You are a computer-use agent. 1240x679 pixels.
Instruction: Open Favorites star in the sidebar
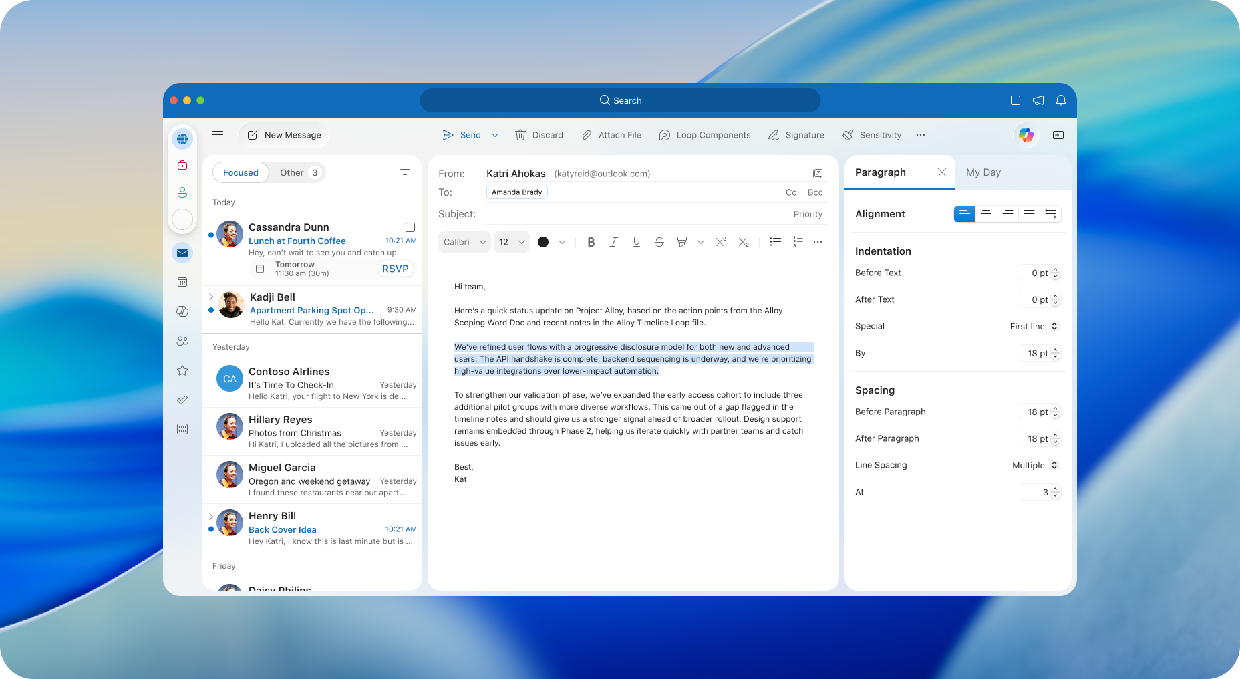(x=182, y=370)
